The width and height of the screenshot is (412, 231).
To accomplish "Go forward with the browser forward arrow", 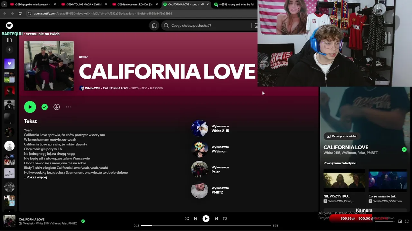I will [x=12, y=13].
